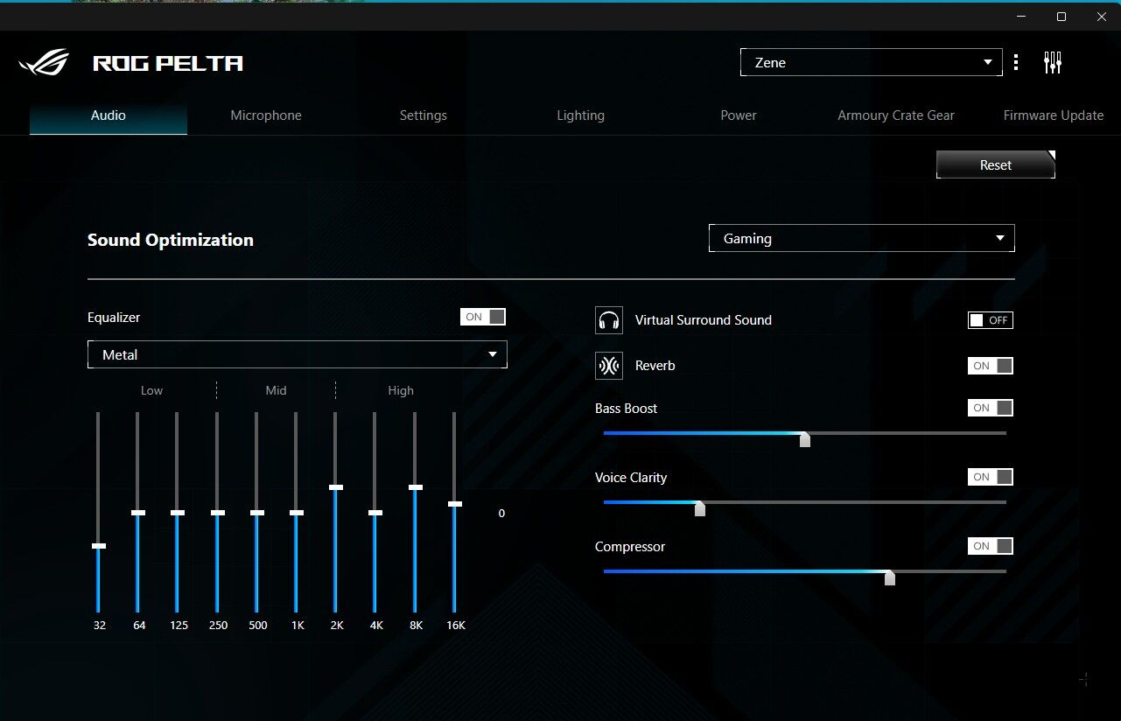Click the Reverb effect icon

point(609,366)
